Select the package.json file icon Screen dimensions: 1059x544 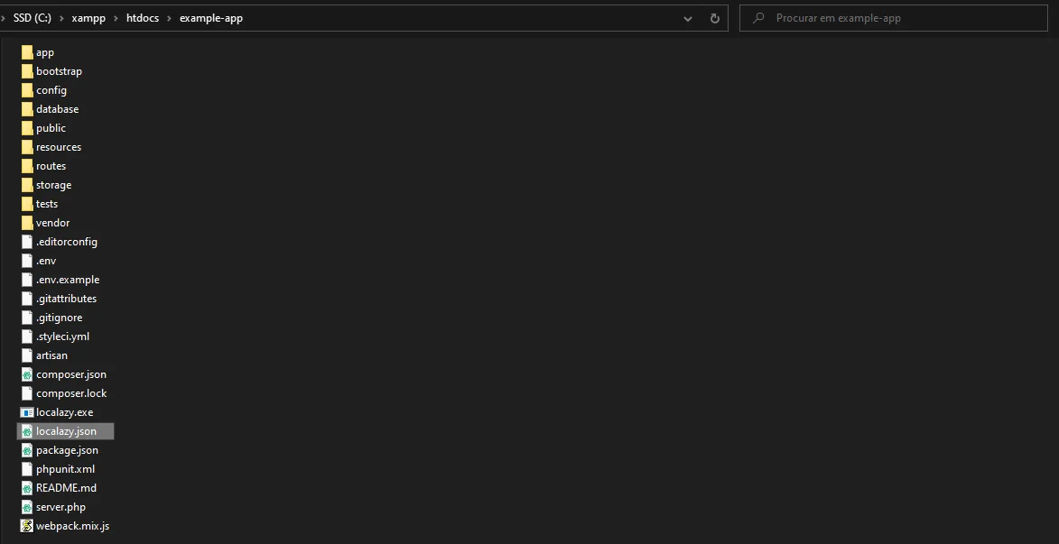click(27, 449)
